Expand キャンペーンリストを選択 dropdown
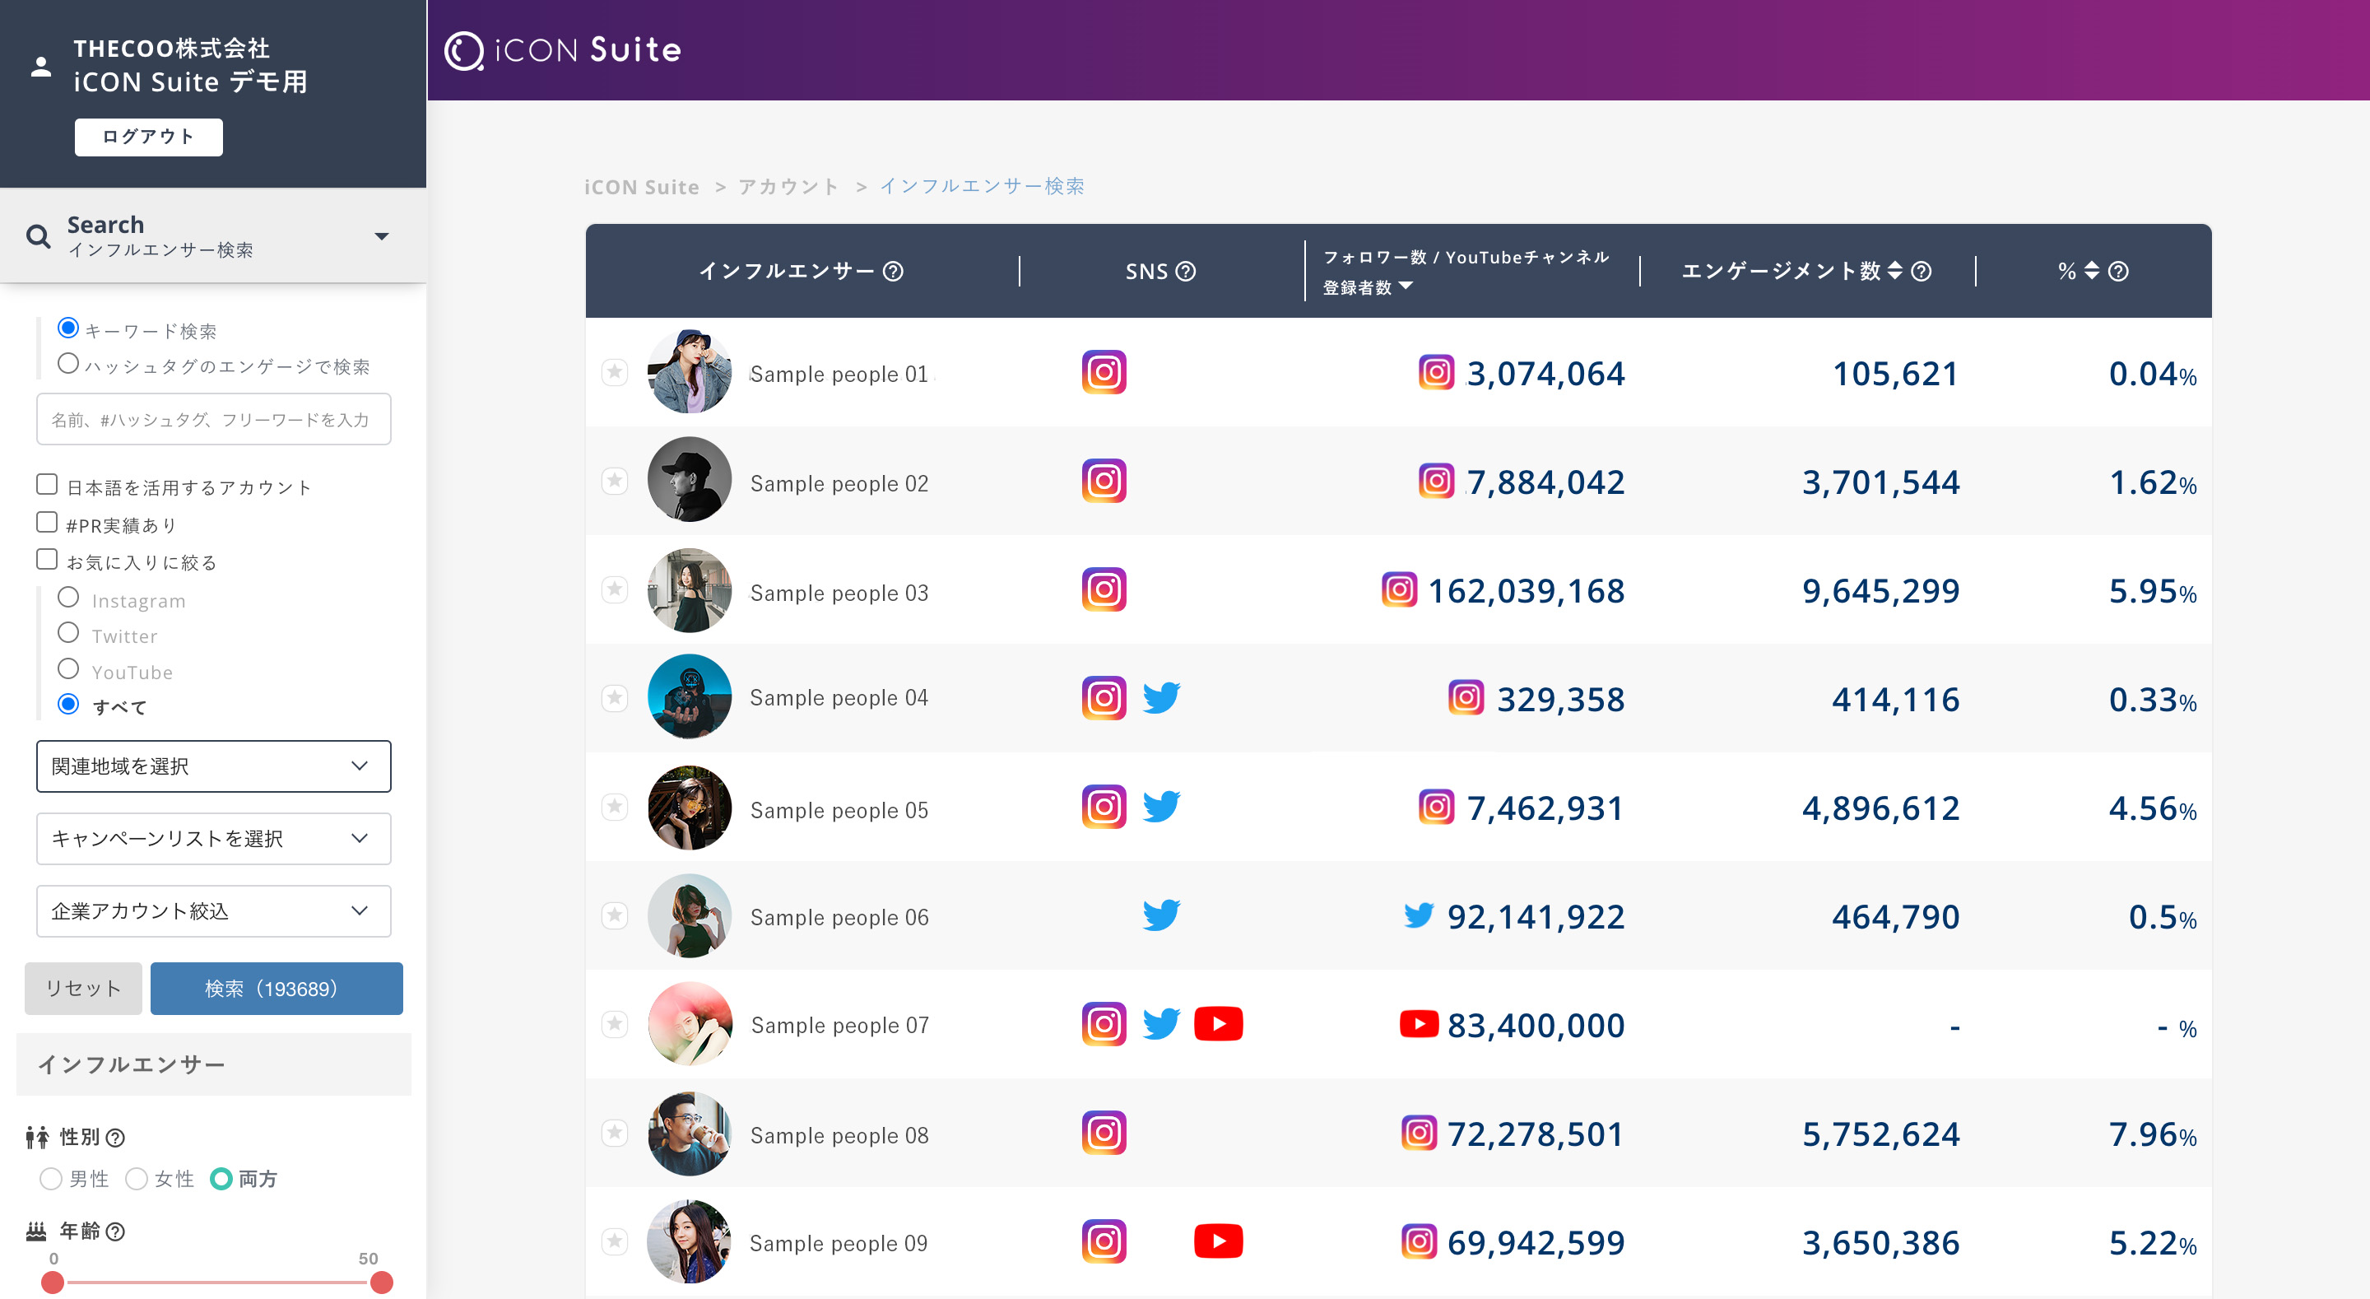 [x=213, y=838]
